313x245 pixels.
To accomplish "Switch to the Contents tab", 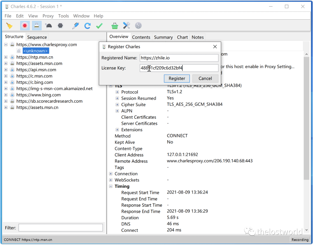I will (x=141, y=37).
